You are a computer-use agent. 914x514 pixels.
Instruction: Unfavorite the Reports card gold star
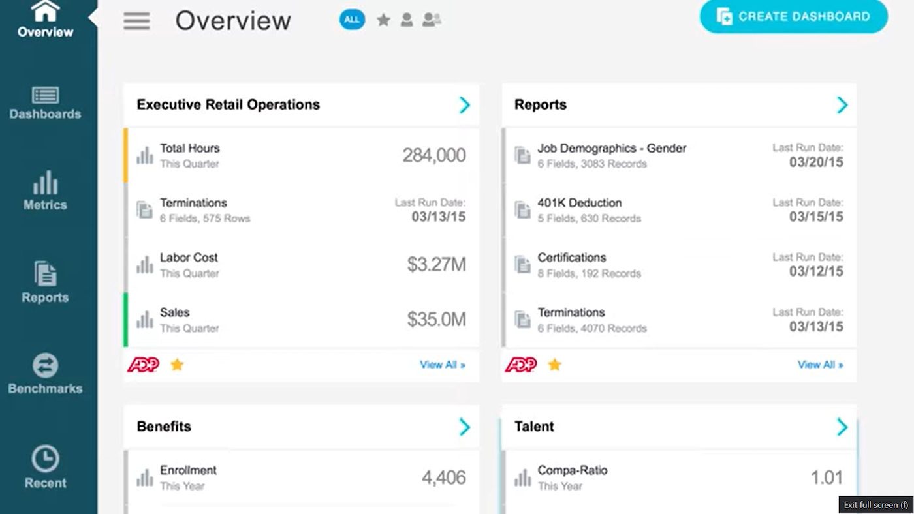pyautogui.click(x=554, y=365)
